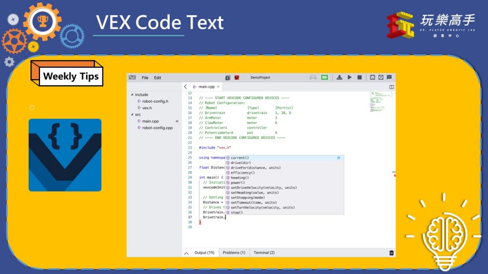
Task: Open robot-config.h in the file tree
Action: [155, 101]
